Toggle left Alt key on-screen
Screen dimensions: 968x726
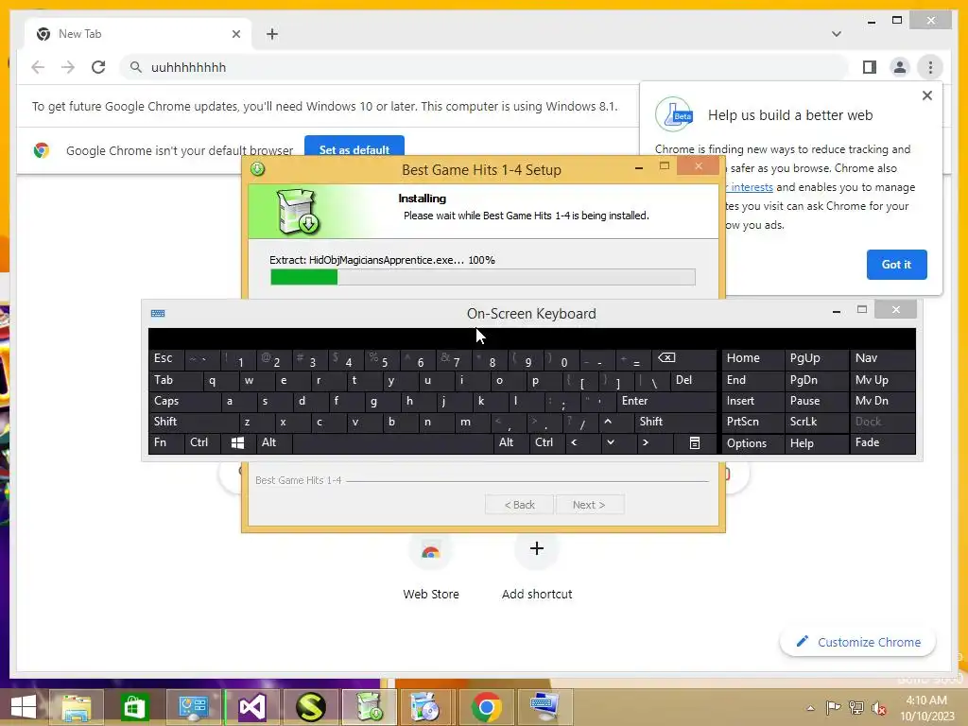pyautogui.click(x=273, y=442)
